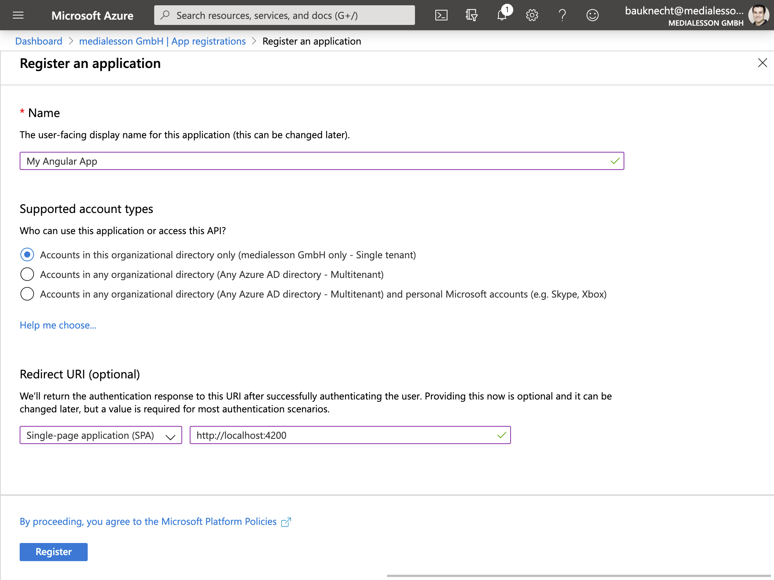774x580 pixels.
Task: Open Single-page application platform dropdown
Action: pos(101,435)
